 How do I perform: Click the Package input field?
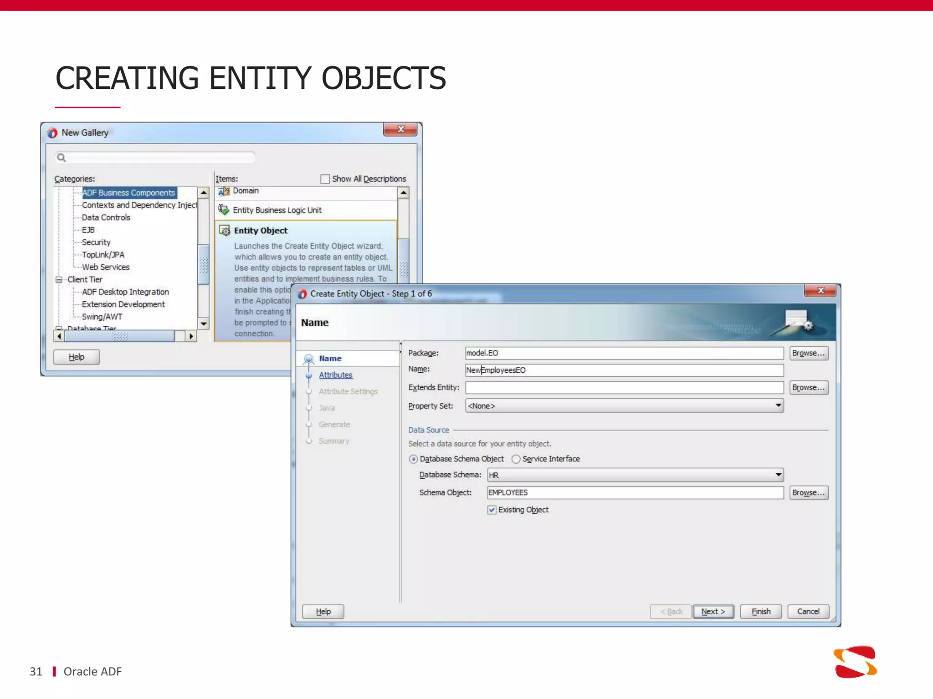pos(624,353)
